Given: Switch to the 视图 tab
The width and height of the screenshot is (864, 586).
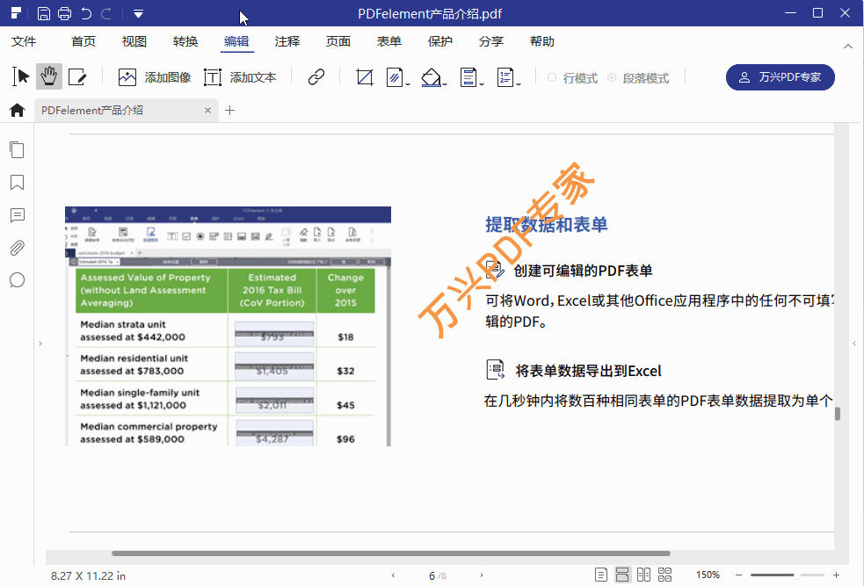Looking at the screenshot, I should [x=134, y=41].
